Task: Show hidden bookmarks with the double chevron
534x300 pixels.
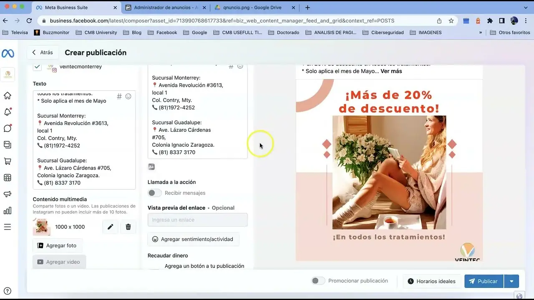Action: click(x=481, y=32)
